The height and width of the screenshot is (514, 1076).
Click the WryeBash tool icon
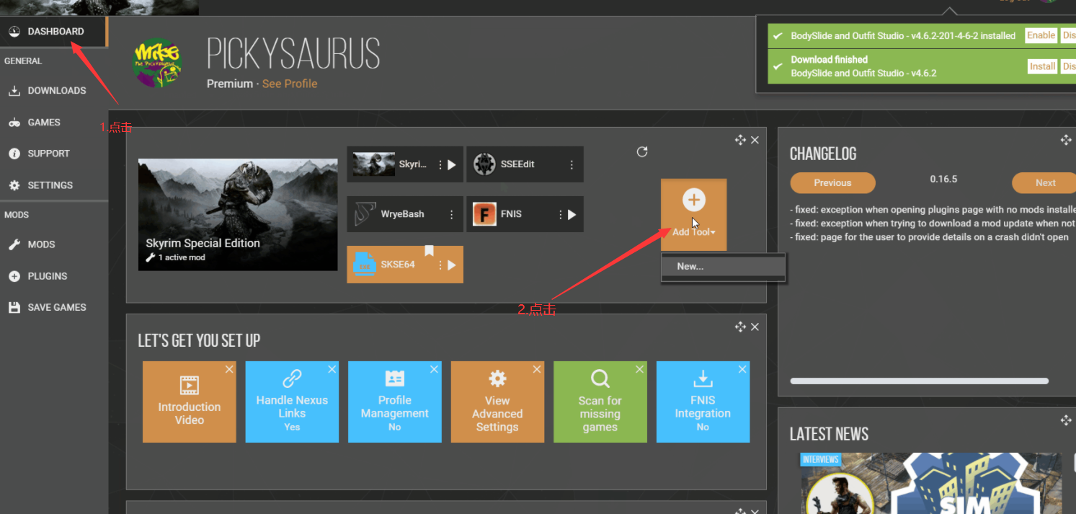click(365, 214)
